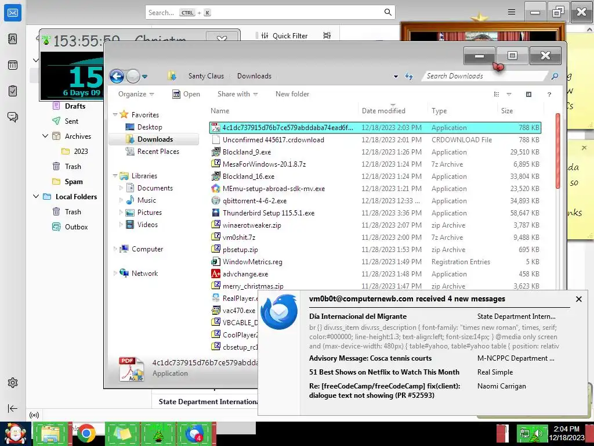Click the refresh icon beside address bar

click(x=409, y=76)
